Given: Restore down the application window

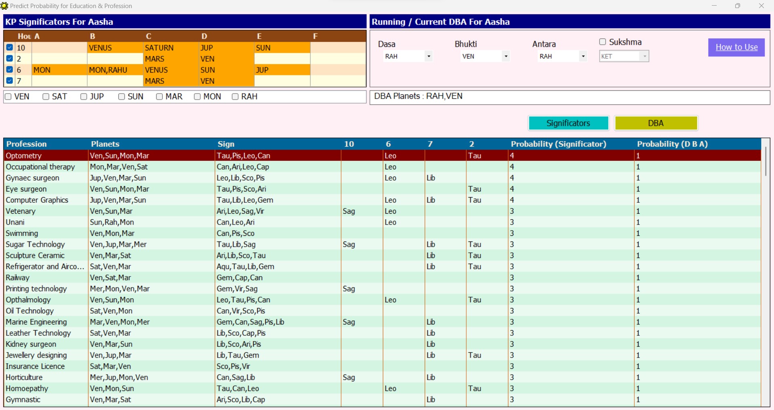Looking at the screenshot, I should [738, 6].
